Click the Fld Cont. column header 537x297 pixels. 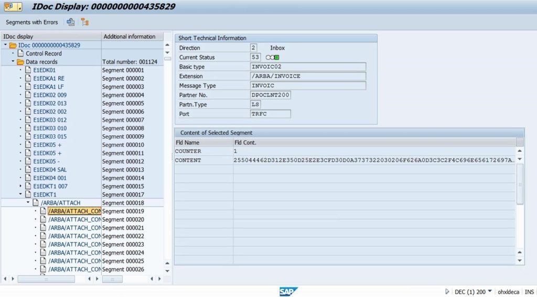click(x=374, y=142)
